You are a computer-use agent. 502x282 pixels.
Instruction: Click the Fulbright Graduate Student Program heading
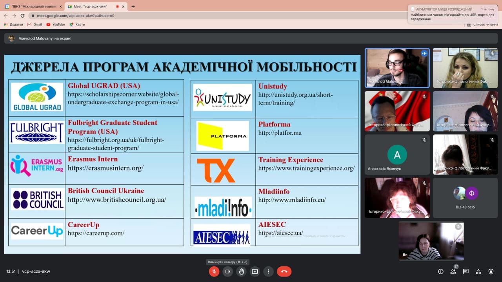(x=113, y=127)
